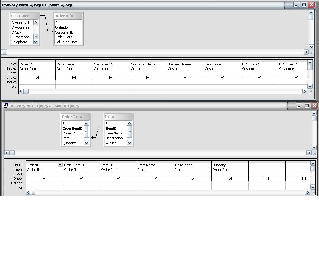Click Customer table field list down arrow
This screenshot has width=319, height=269.
click(35, 42)
